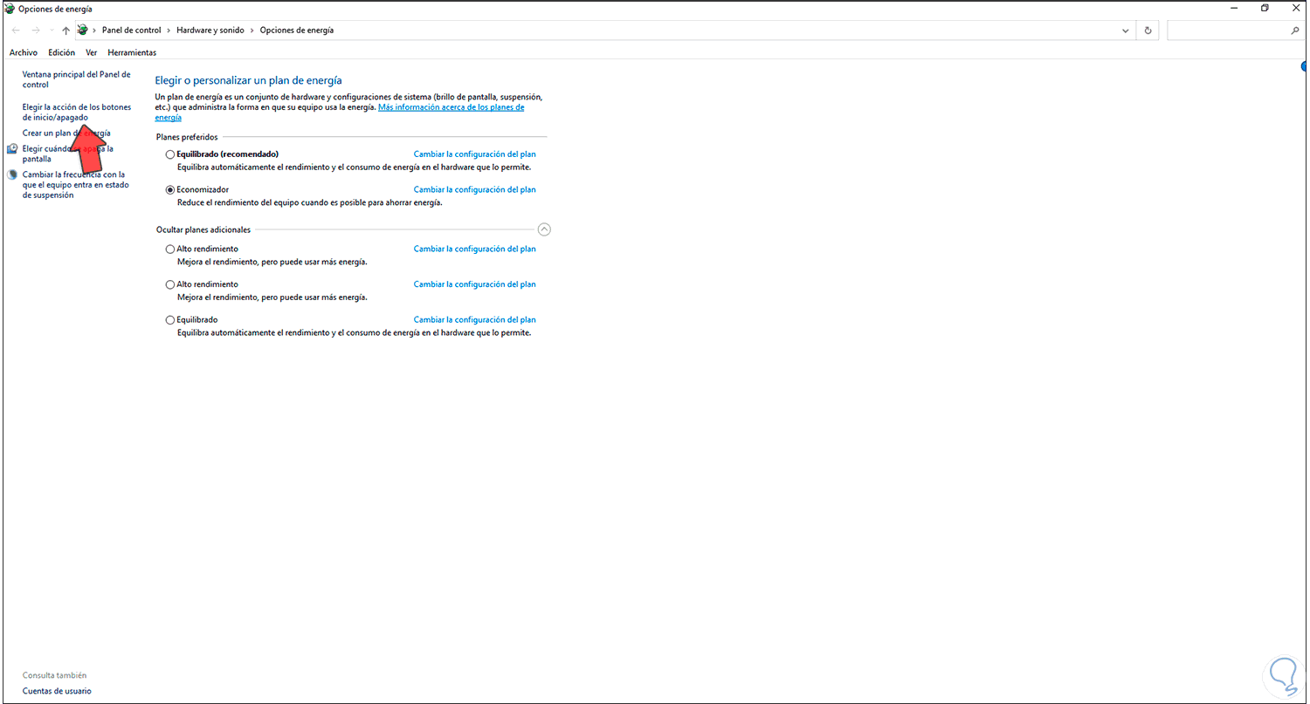This screenshot has width=1310, height=704.
Task: Open the 'Herramientas' menu
Action: (x=132, y=52)
